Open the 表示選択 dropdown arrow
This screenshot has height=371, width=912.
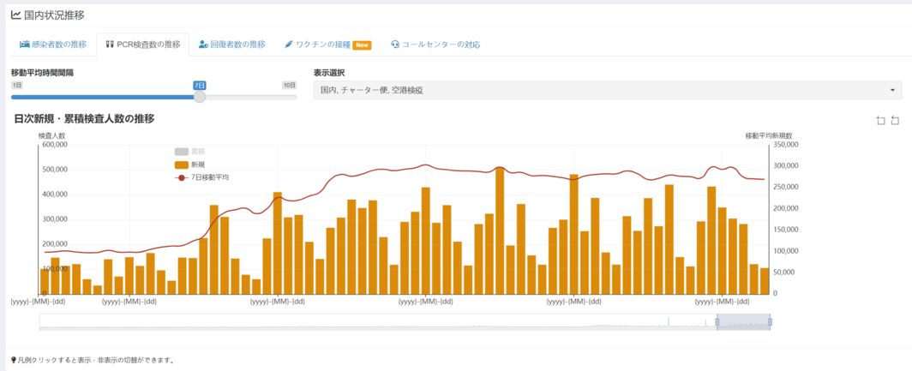[892, 90]
